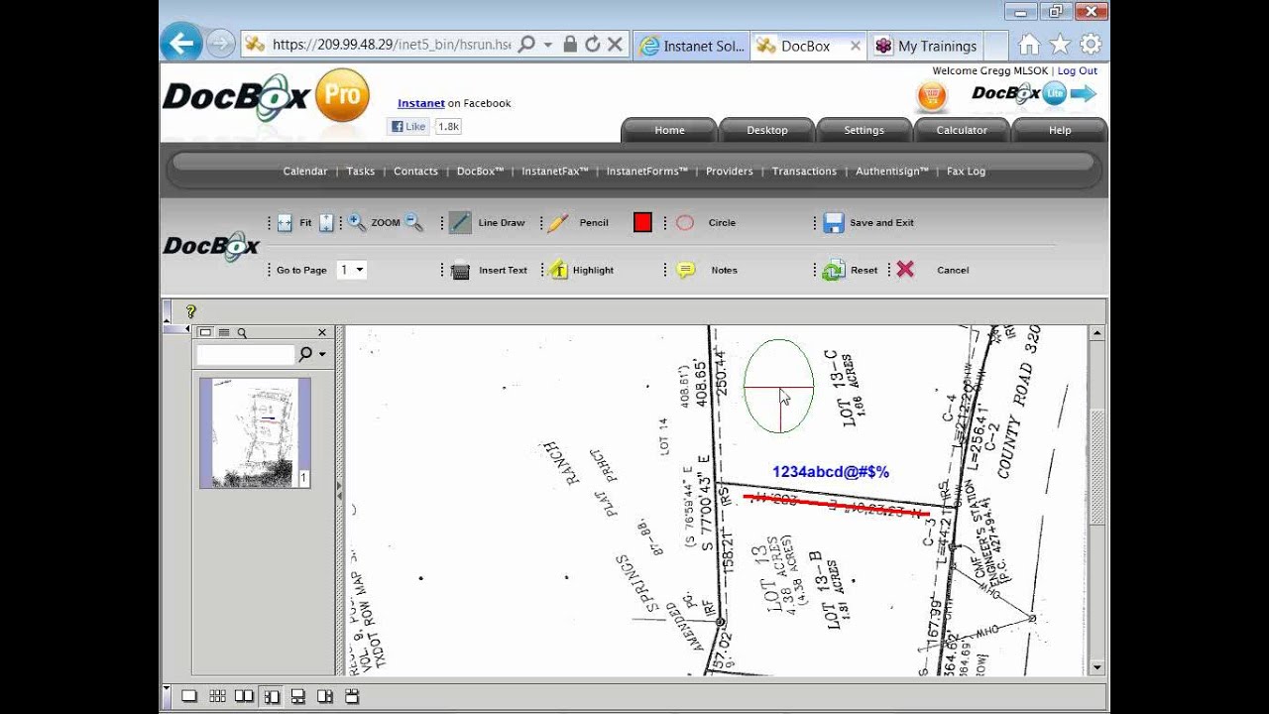Screen dimensions: 1269x714
Task: Add a Notes speech bubble
Action: pyautogui.click(x=686, y=270)
